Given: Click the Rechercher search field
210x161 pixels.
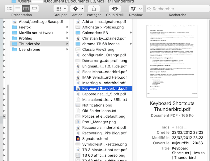Looking at the screenshot, I should [178, 9].
